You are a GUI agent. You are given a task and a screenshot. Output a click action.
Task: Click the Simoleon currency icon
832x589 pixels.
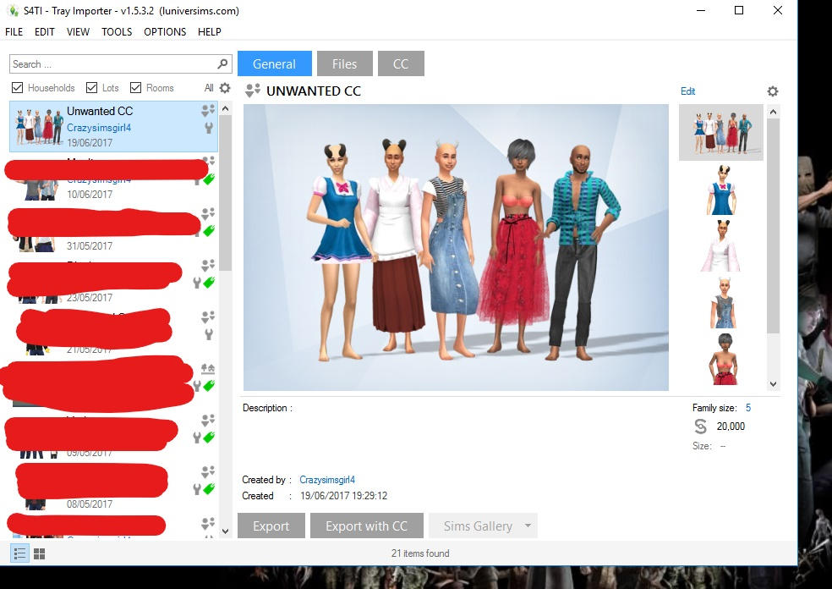click(700, 426)
